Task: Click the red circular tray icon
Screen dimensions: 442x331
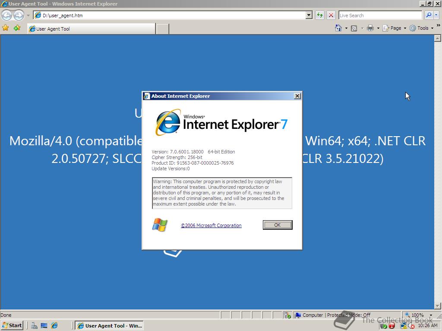Action: click(392, 326)
